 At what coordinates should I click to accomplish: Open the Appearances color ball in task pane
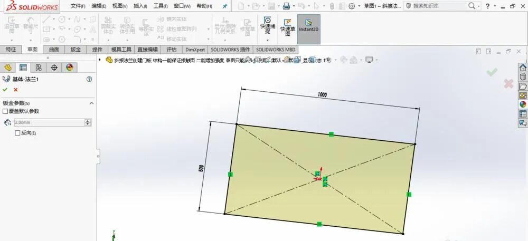point(523,104)
